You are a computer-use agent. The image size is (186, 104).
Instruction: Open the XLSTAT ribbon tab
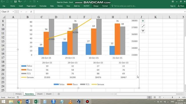[86, 6]
